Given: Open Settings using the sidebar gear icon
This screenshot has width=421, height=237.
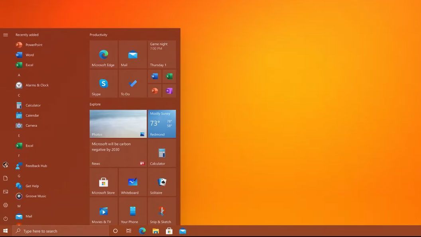Looking at the screenshot, I should point(5,205).
